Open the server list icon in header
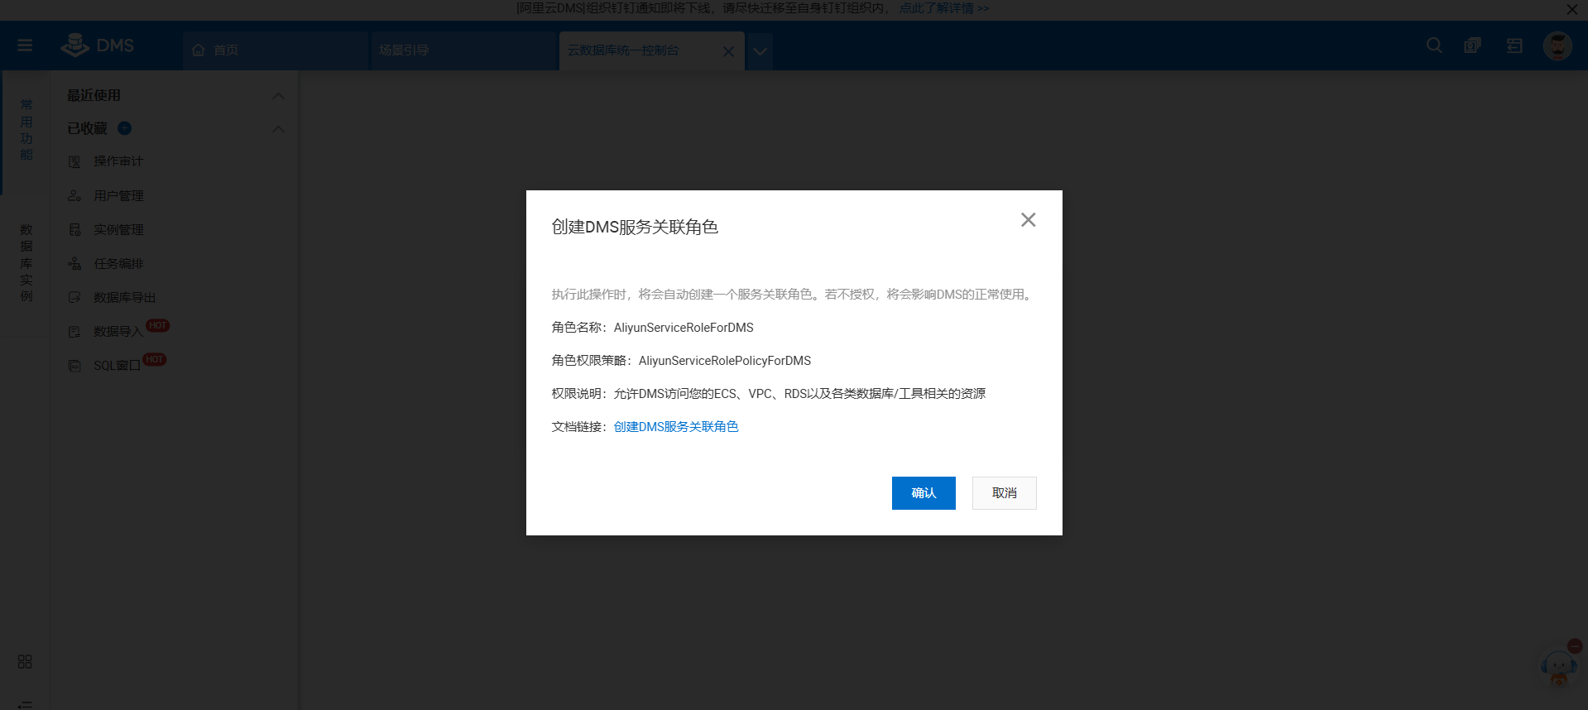Image resolution: width=1588 pixels, height=710 pixels. (1514, 46)
